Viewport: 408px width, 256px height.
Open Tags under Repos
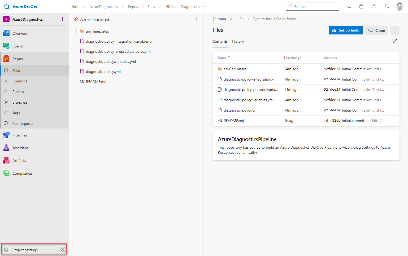coord(34,113)
